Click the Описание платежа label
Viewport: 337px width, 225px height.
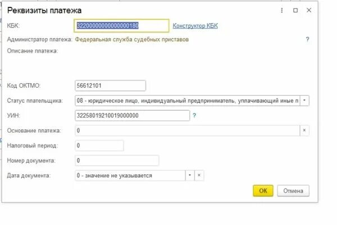pyautogui.click(x=33, y=51)
